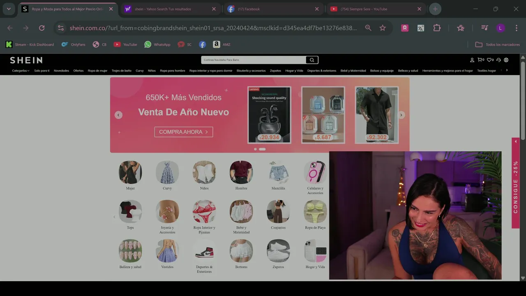The width and height of the screenshot is (526, 296).
Task: Open site information icon in address bar
Action: tap(61, 28)
